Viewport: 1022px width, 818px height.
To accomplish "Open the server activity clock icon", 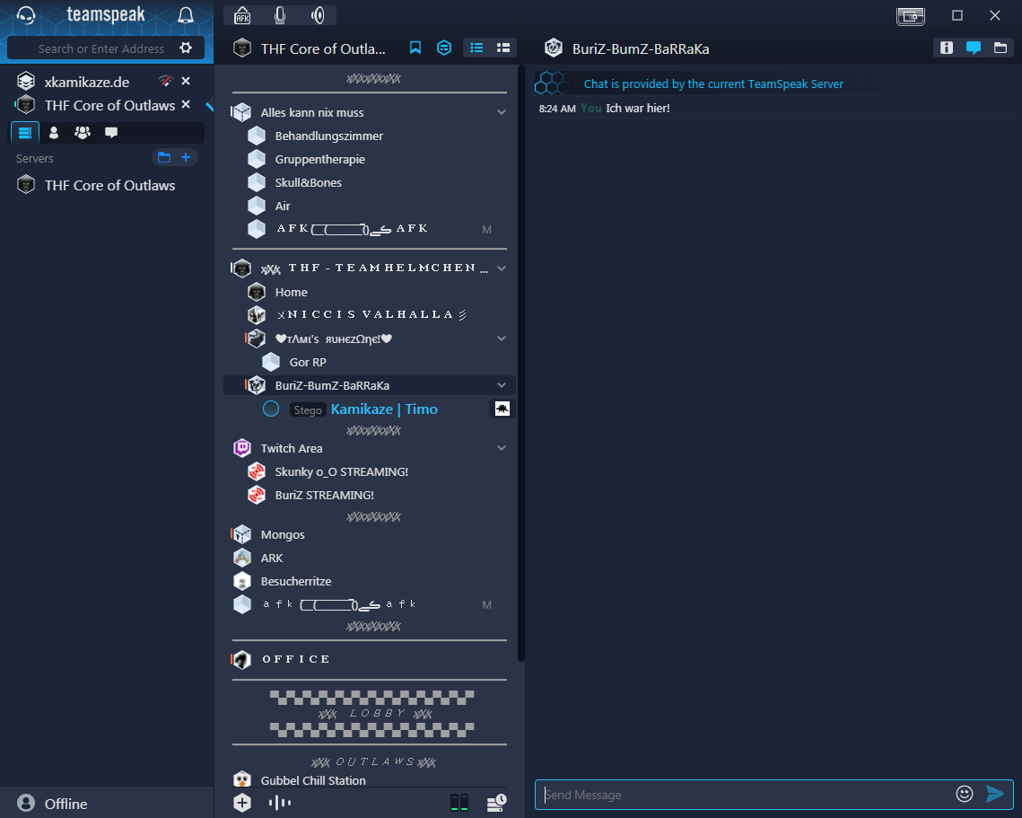I will (x=497, y=803).
